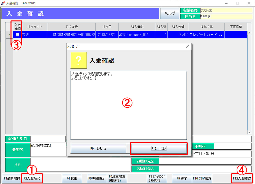
Task: Click the dialog message text area
Action: (x=128, y=105)
